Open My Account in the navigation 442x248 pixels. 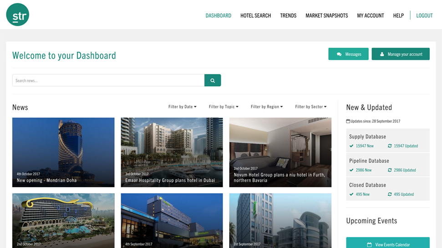[371, 16]
